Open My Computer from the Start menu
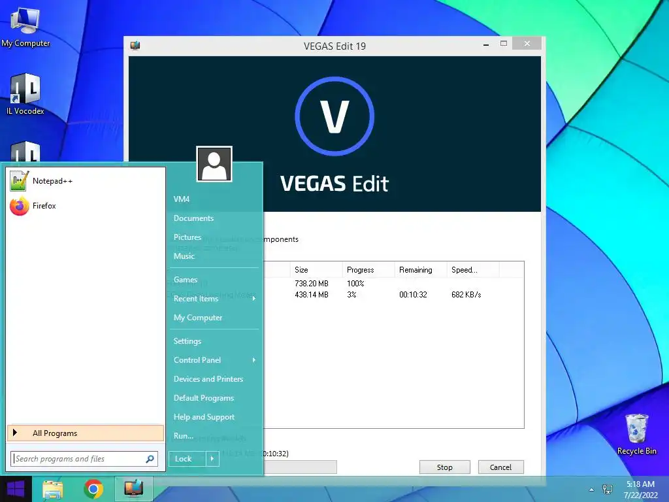The image size is (669, 502). (197, 318)
